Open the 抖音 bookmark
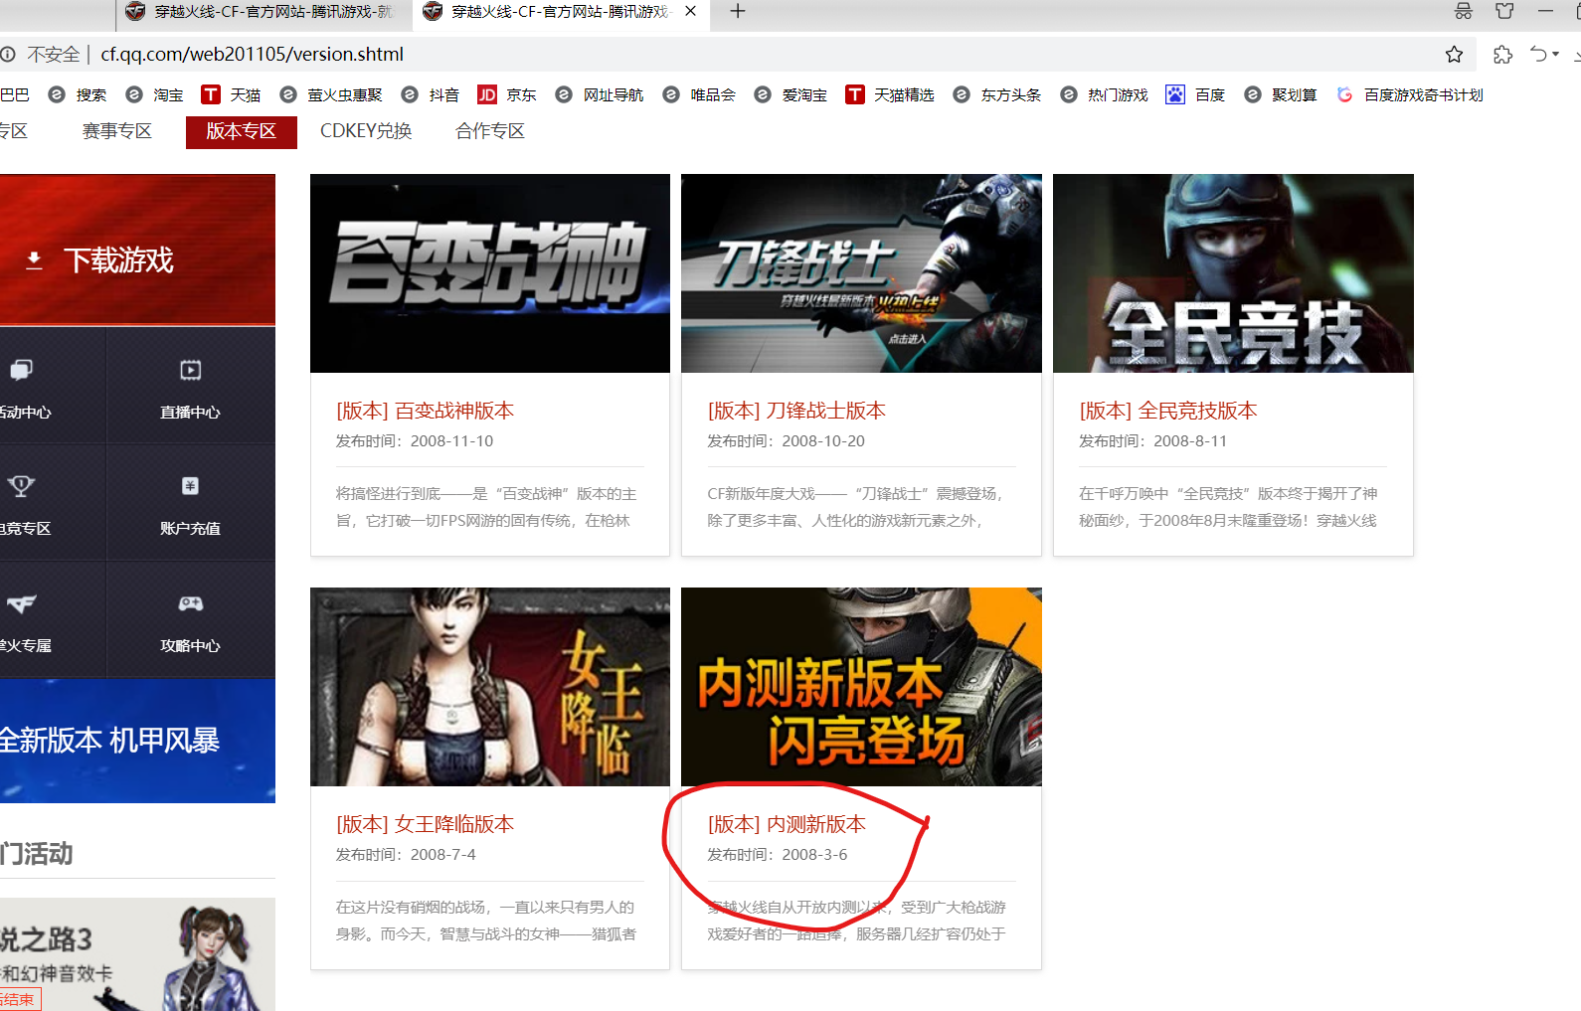 (431, 94)
